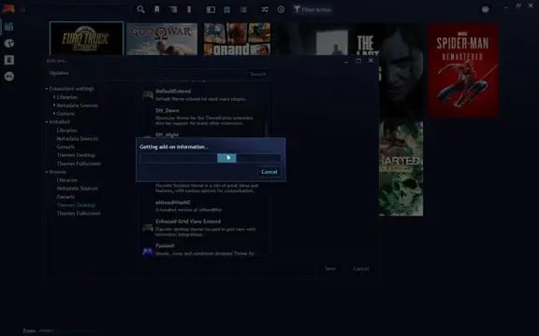This screenshot has height=336, width=539.
Task: Open the Playnite main menu controller logo
Action: point(8,9)
